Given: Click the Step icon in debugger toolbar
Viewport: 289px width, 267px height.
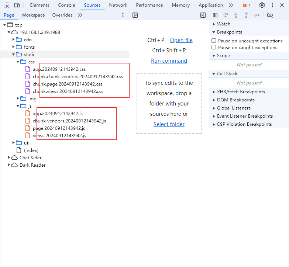Looking at the screenshot, I should click(x=257, y=15).
